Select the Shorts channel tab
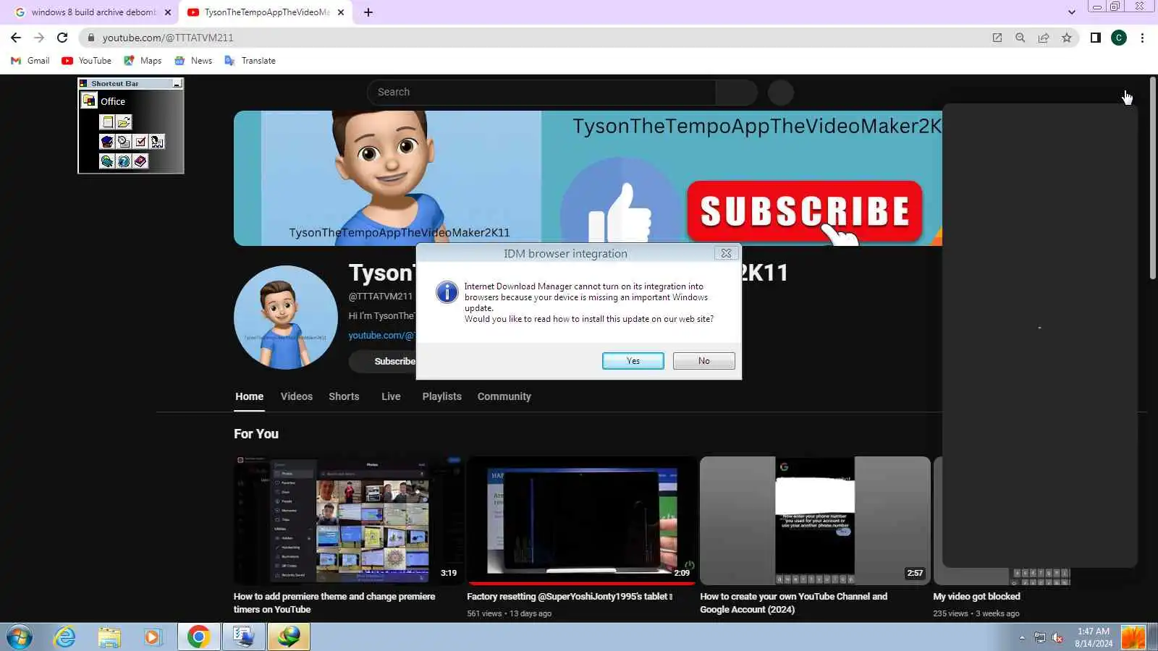The height and width of the screenshot is (651, 1158). (x=344, y=396)
